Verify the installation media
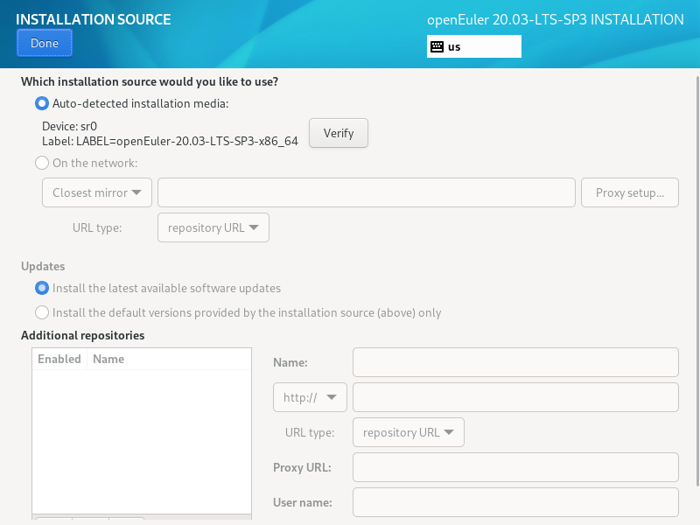The width and height of the screenshot is (700, 525). point(339,133)
